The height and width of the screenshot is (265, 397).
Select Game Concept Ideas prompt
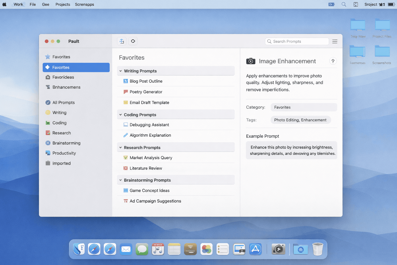pyautogui.click(x=176, y=190)
